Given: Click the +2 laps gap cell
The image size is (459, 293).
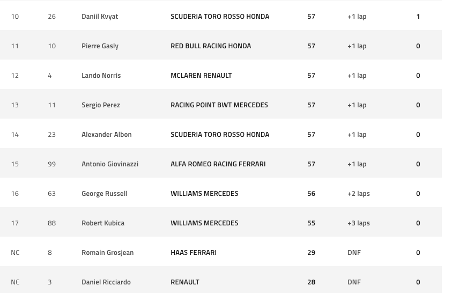Looking at the screenshot, I should click(358, 193).
